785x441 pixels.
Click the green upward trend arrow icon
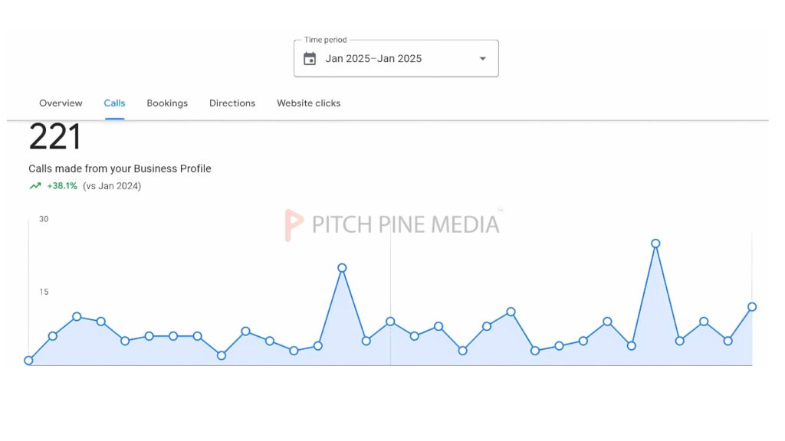pyautogui.click(x=35, y=186)
